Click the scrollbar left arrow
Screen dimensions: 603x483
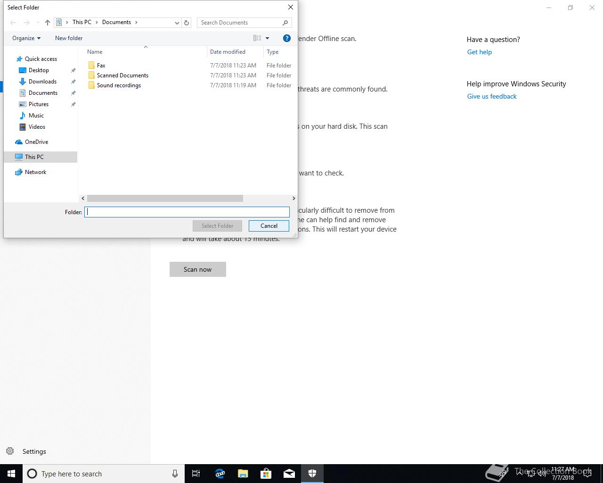83,199
